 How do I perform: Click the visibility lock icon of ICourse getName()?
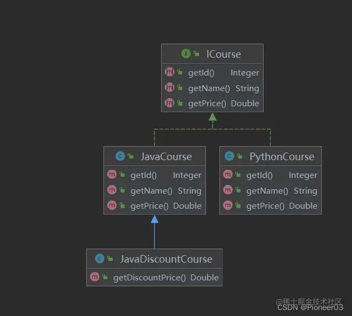coord(180,87)
